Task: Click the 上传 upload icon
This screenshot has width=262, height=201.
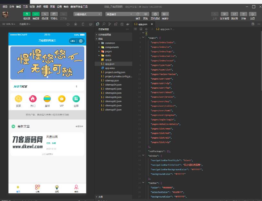Action: pyautogui.click(x=215, y=14)
